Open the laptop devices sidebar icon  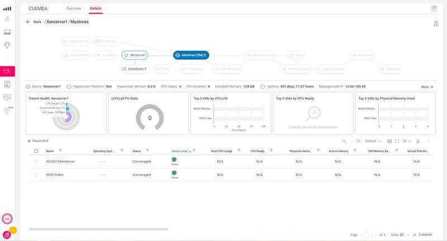[7, 32]
